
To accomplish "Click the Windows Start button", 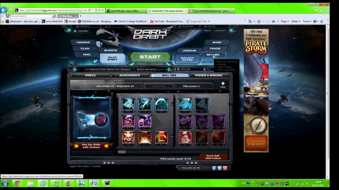I will pos(5,183).
